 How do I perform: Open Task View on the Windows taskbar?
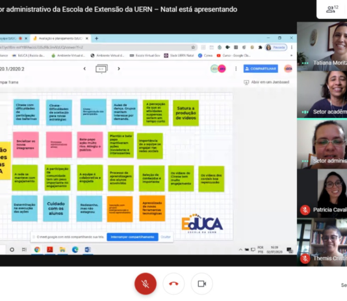(24, 250)
